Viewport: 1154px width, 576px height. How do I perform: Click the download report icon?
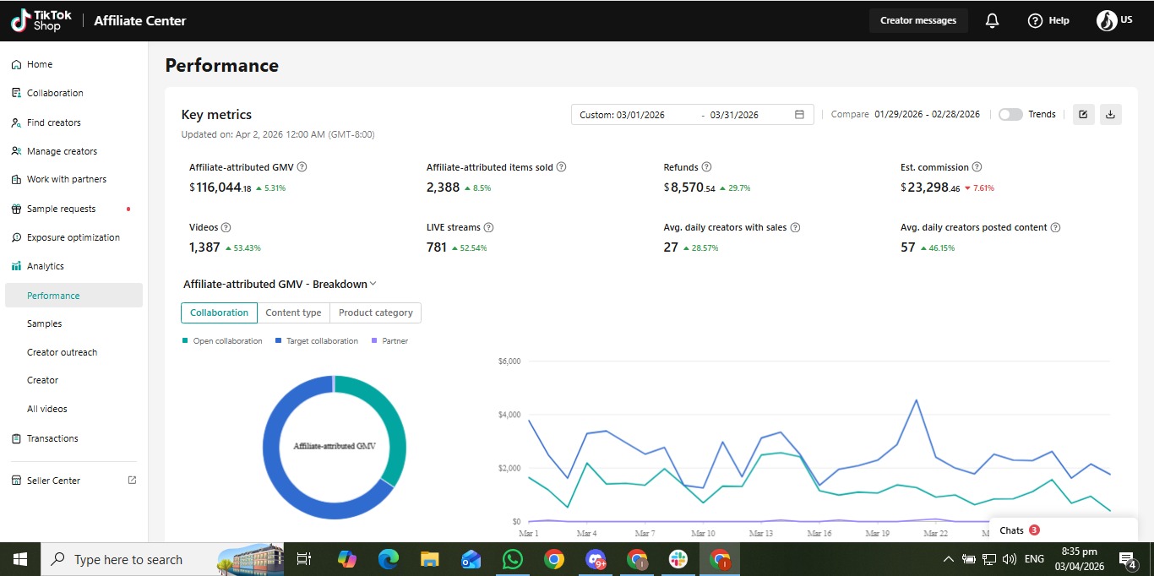pos(1110,114)
